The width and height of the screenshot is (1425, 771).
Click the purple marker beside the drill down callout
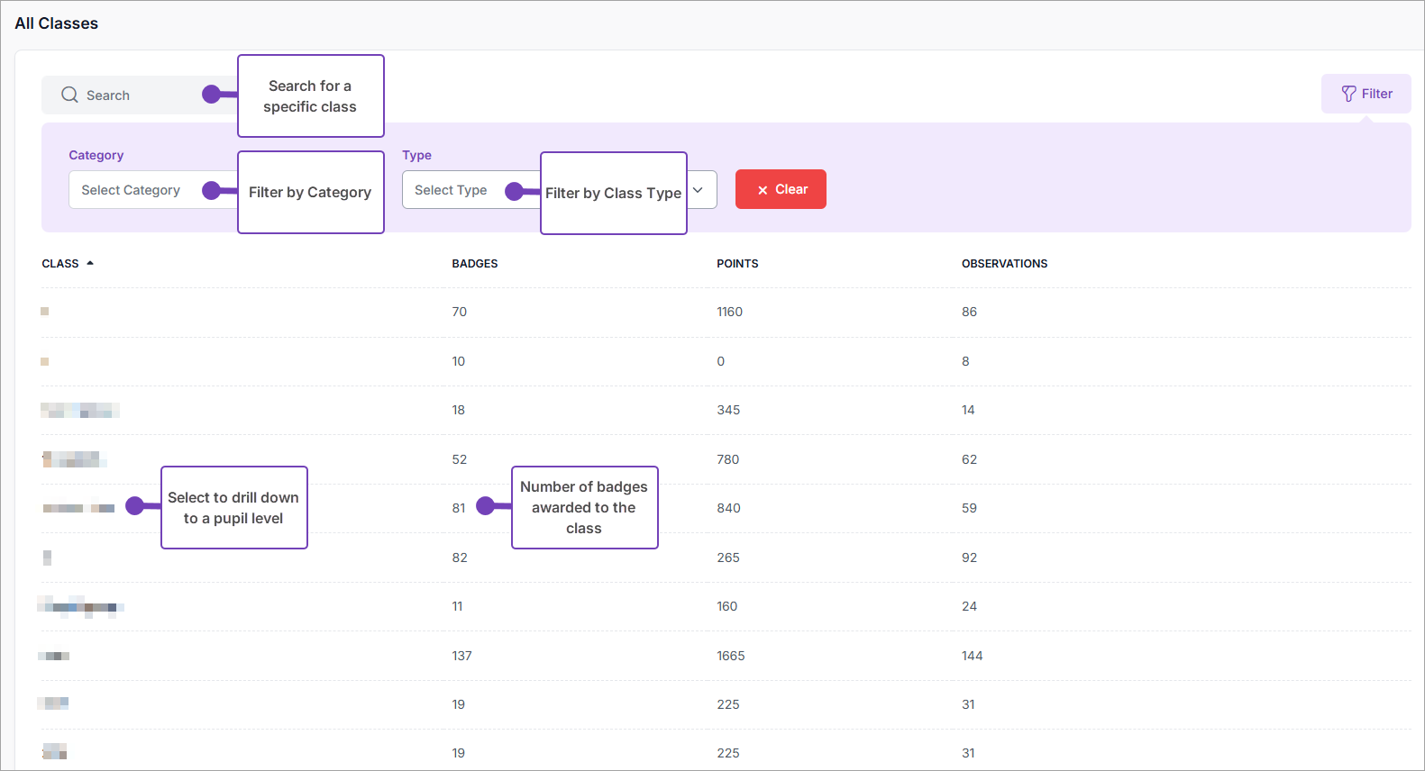click(135, 506)
